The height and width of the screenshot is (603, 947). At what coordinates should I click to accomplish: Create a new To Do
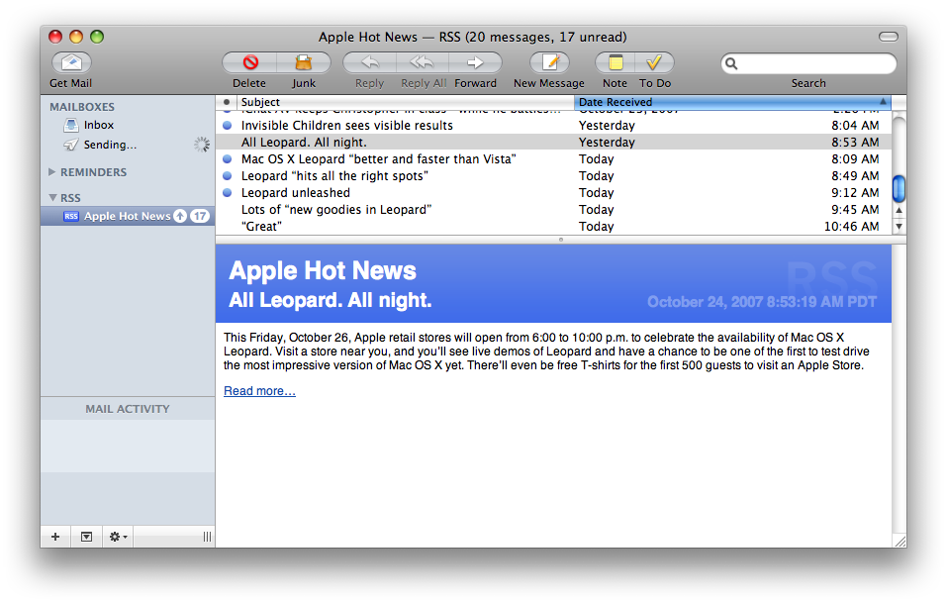655,62
